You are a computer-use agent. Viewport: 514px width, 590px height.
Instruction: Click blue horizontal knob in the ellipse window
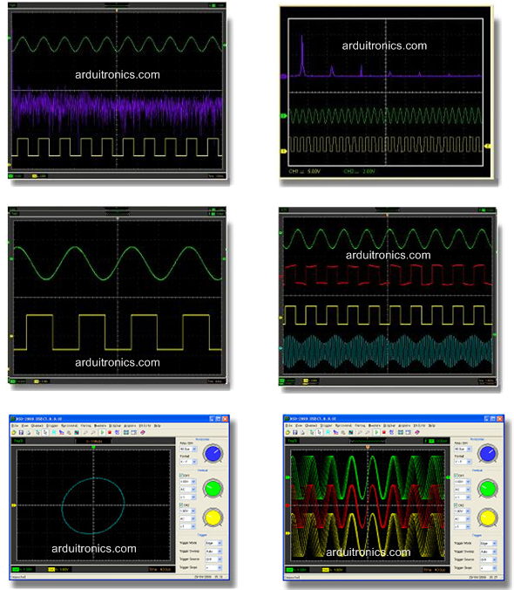213,454
